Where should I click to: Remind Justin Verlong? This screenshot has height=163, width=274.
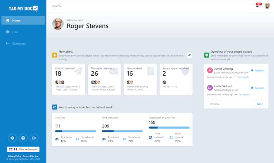pyautogui.click(x=257, y=71)
